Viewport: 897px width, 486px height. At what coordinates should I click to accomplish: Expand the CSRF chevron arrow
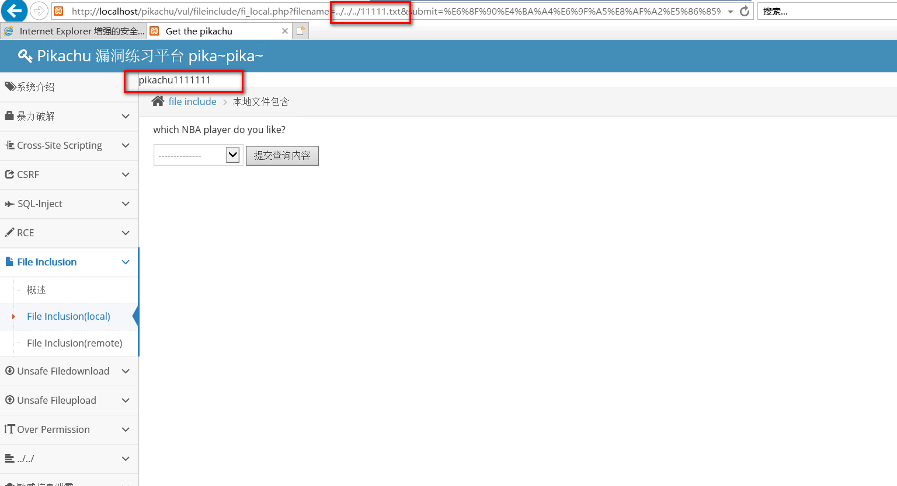point(126,174)
